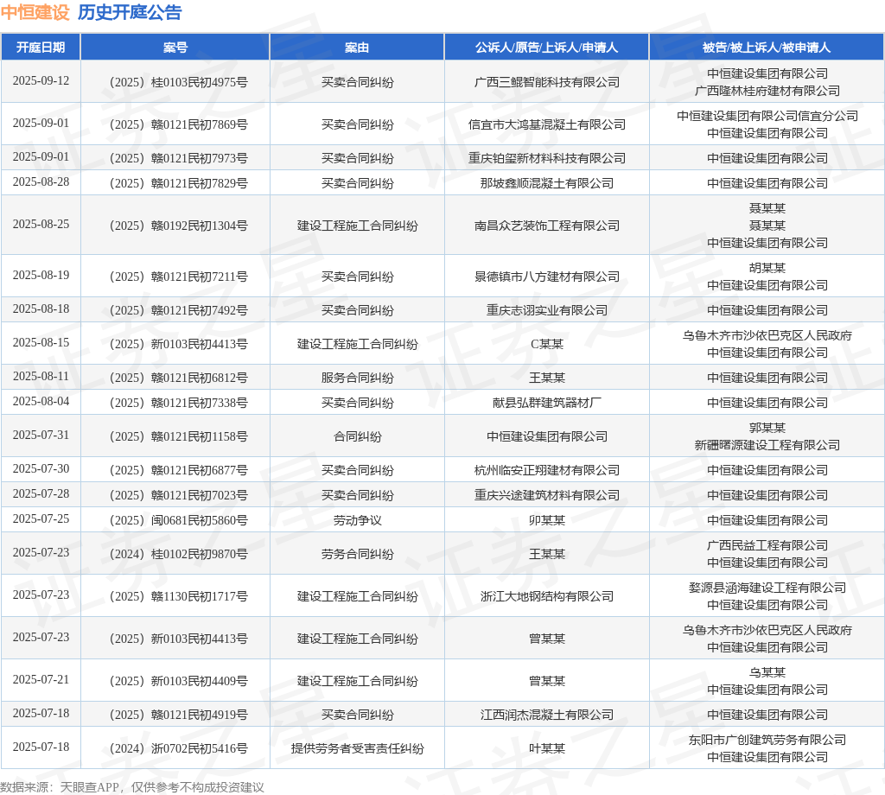Screen dimensions: 885x795
Task: Click date cell 2025-08-28
Action: tap(41, 181)
